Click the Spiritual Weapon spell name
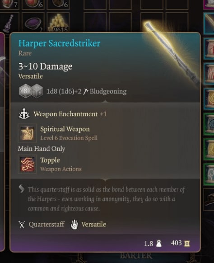The height and width of the screenshot is (263, 214). click(x=65, y=129)
